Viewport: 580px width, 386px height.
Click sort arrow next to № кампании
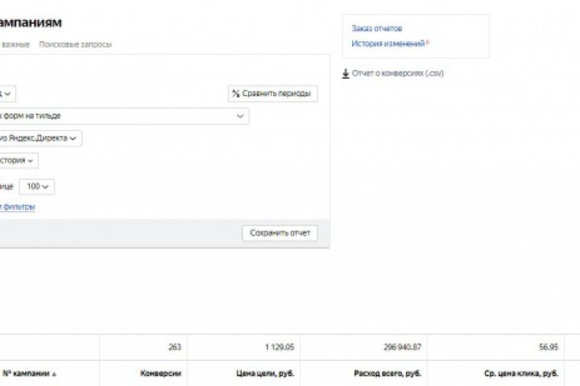tap(56, 374)
